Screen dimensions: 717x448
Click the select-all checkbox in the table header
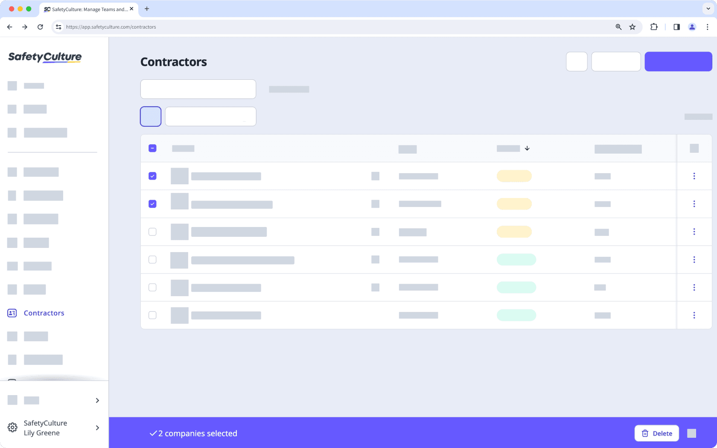(152, 148)
